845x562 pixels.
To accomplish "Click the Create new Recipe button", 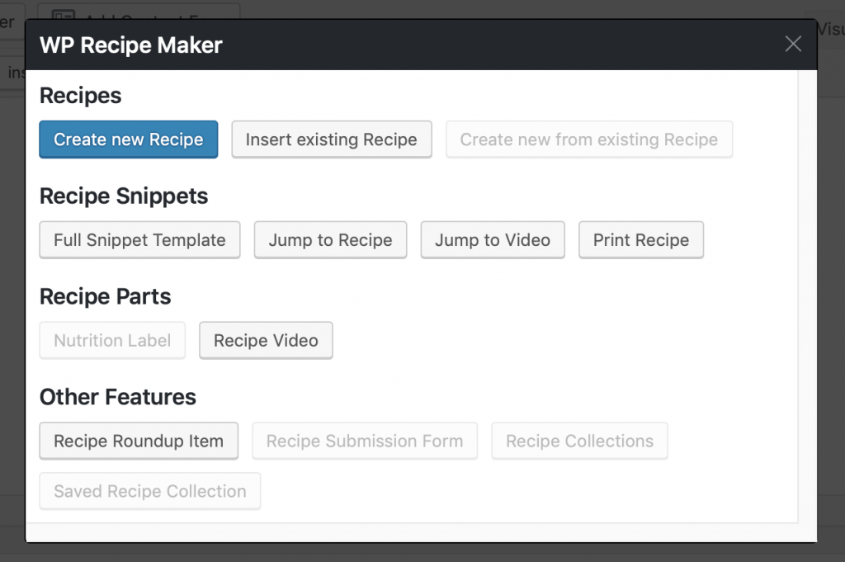I will point(128,139).
